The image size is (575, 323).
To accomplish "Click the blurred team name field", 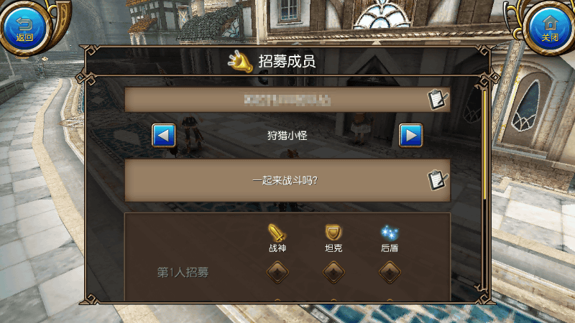I will [287, 100].
